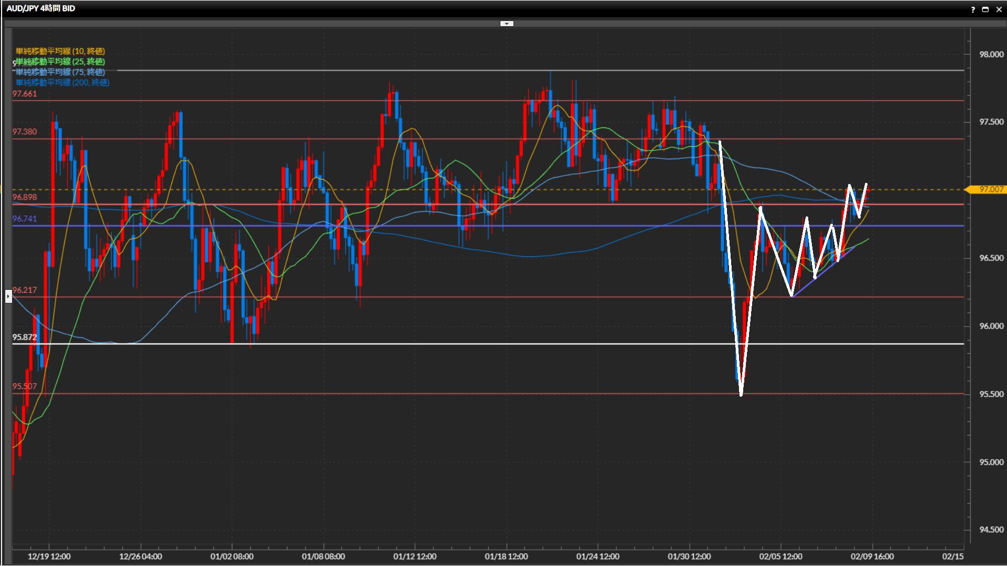Image resolution: width=1007 pixels, height=566 pixels.
Task: Click the 96.217 price line label
Action: (x=25, y=290)
